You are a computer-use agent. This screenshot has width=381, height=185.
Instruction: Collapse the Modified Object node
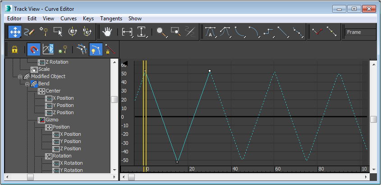pos(20,77)
